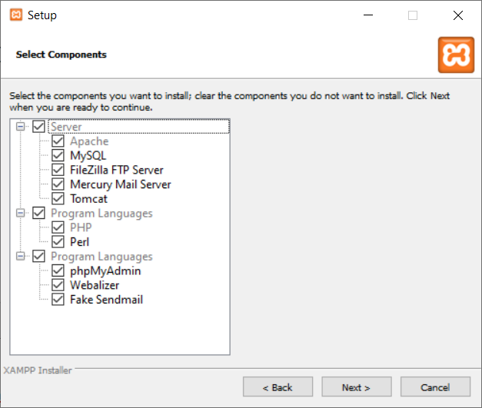Uncheck the FileZilla FTP Server checkbox

click(x=58, y=170)
